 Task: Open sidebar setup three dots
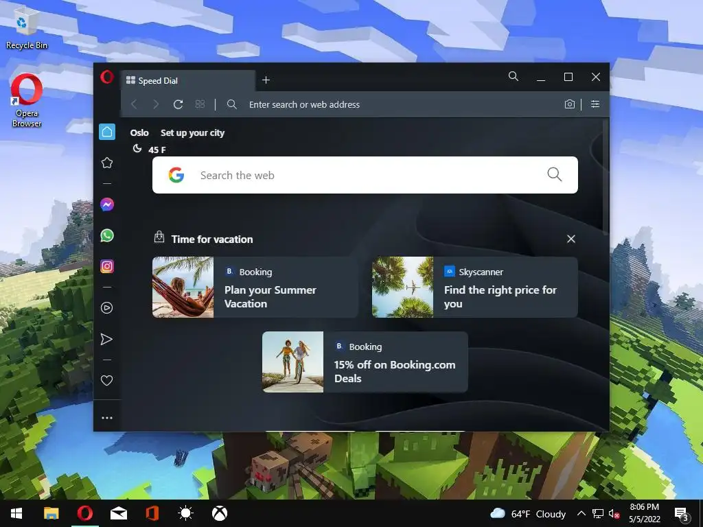pos(106,418)
